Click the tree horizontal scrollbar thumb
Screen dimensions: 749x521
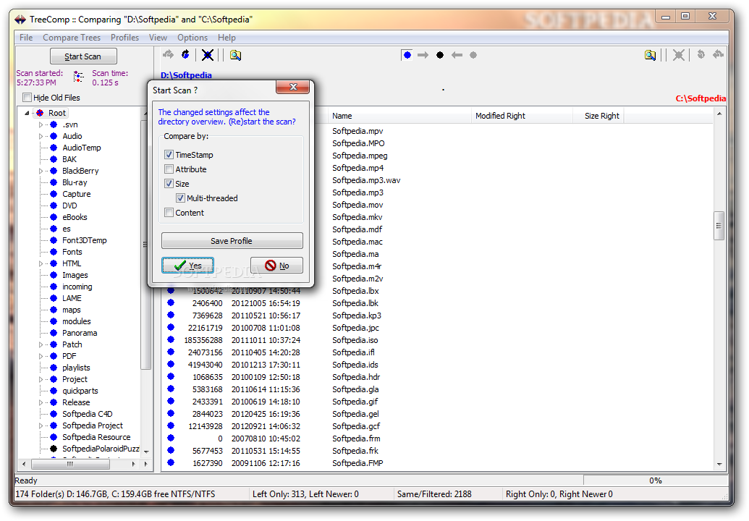[71, 464]
